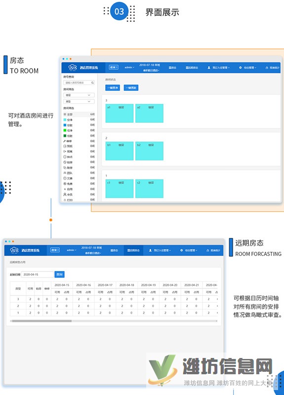Filter by blue vacant-dirty status swatch
The width and height of the screenshot is (284, 395).
coord(65,125)
